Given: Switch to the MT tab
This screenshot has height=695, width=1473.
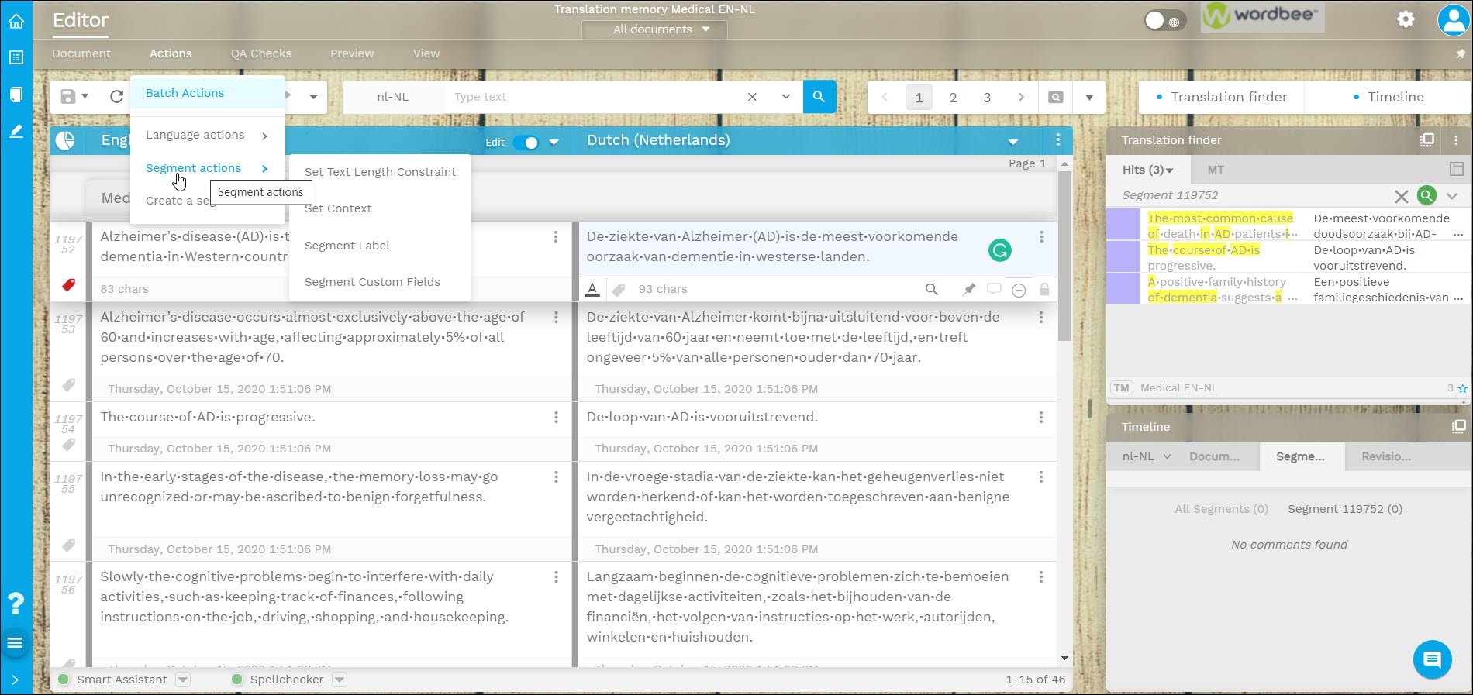Looking at the screenshot, I should [1215, 170].
